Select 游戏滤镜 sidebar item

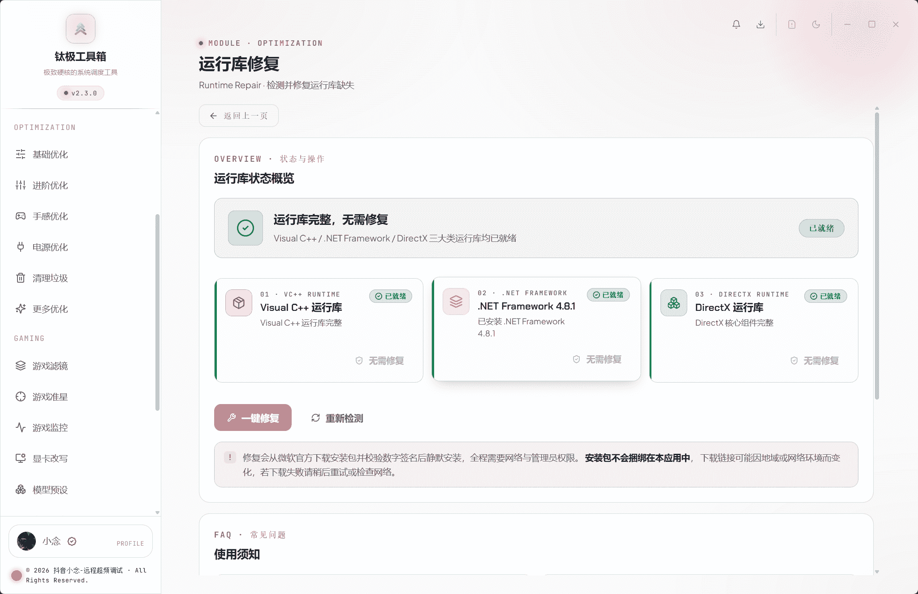coord(81,366)
